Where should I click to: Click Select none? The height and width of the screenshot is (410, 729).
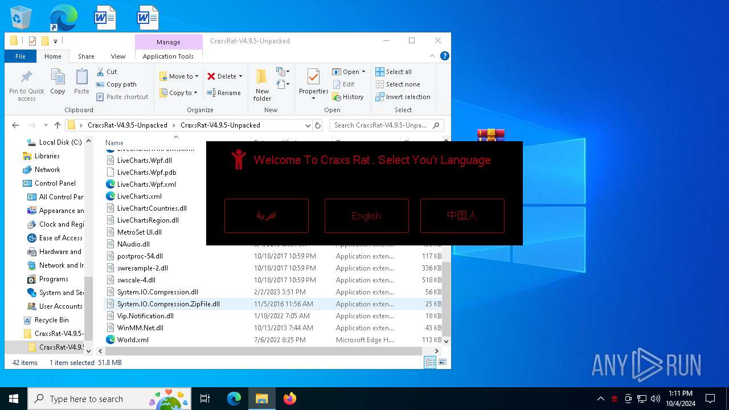point(398,84)
